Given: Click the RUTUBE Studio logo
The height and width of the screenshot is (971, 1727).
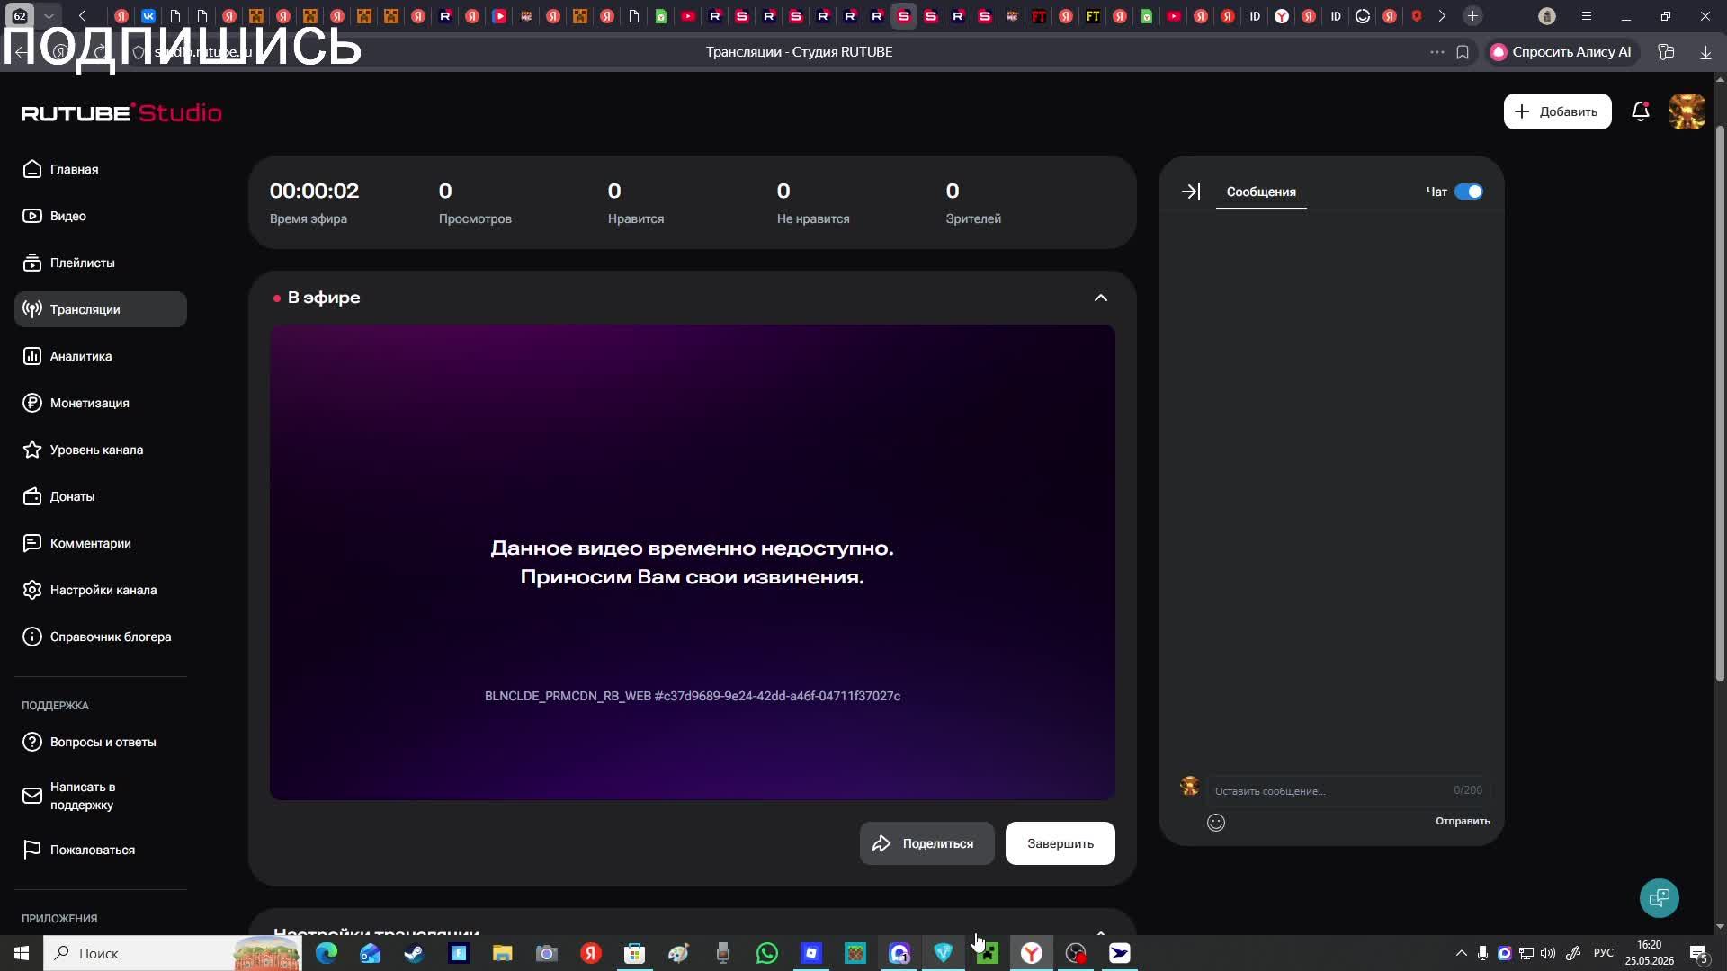Looking at the screenshot, I should [121, 112].
